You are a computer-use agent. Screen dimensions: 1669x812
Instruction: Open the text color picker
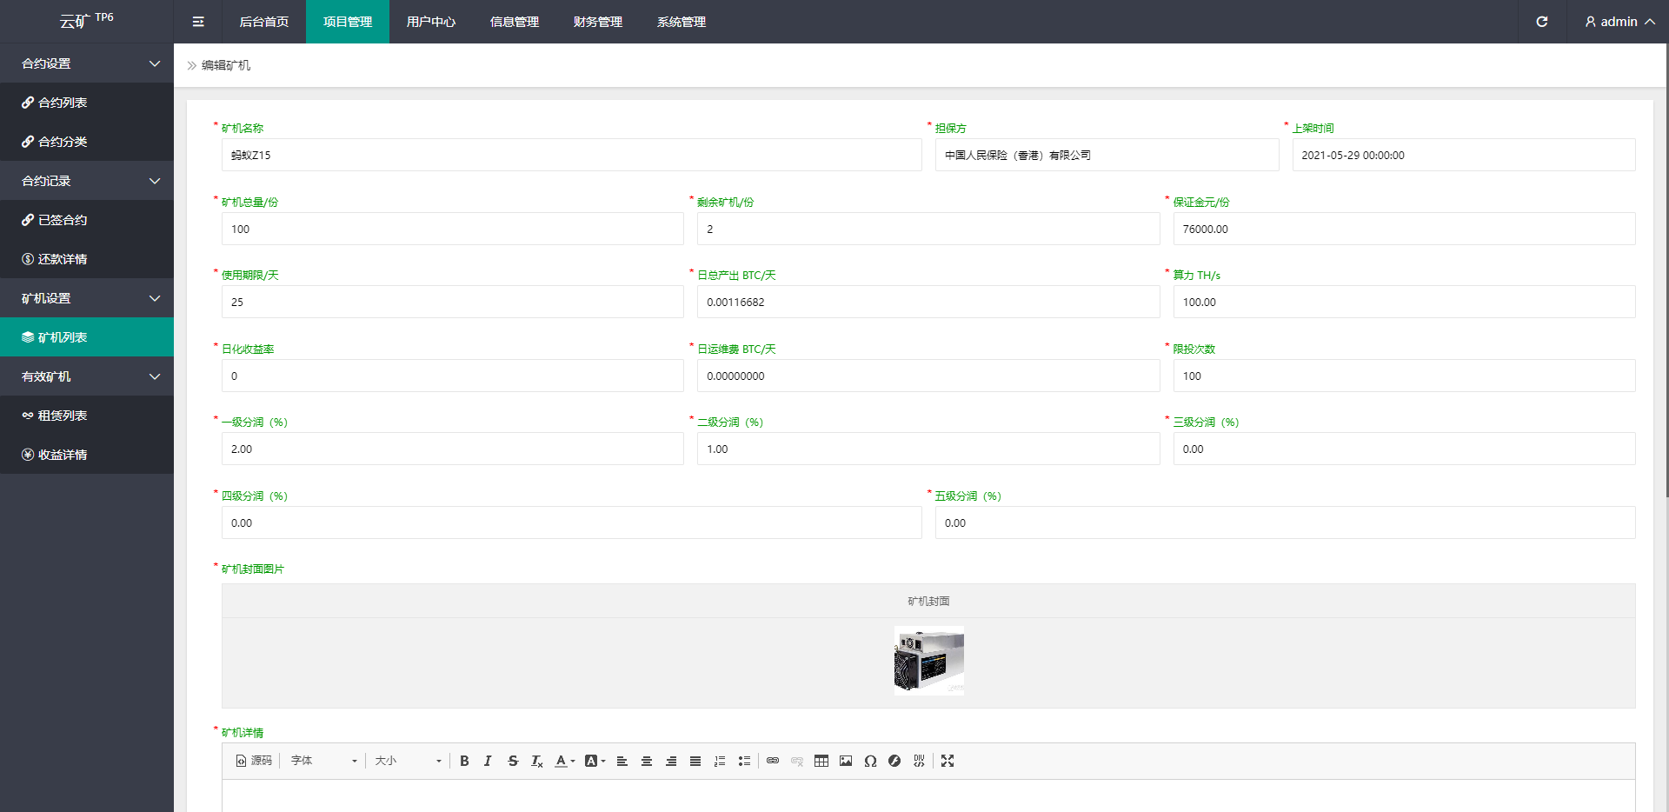[x=564, y=761]
